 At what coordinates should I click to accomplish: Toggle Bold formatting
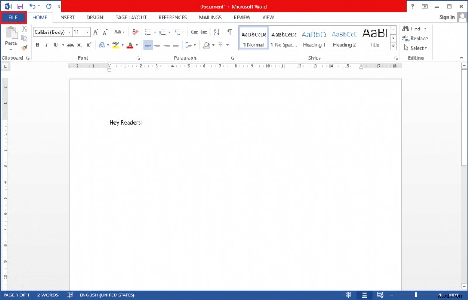point(37,45)
